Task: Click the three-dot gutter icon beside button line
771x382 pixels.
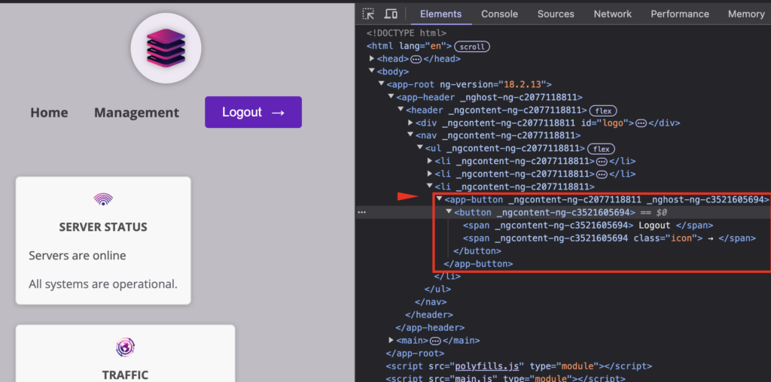Action: pyautogui.click(x=362, y=213)
